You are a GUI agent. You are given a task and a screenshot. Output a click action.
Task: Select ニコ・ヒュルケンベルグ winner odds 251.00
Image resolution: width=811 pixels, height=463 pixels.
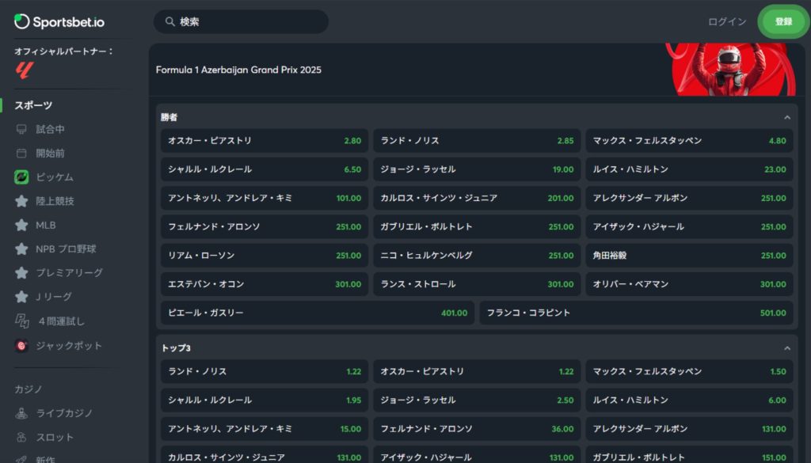(x=477, y=256)
